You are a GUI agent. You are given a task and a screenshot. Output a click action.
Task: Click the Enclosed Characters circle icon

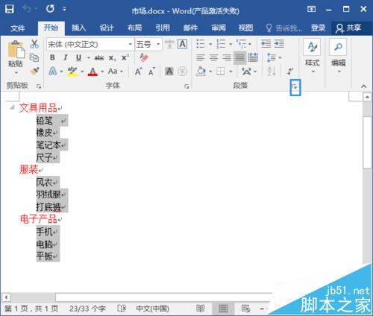[183, 72]
